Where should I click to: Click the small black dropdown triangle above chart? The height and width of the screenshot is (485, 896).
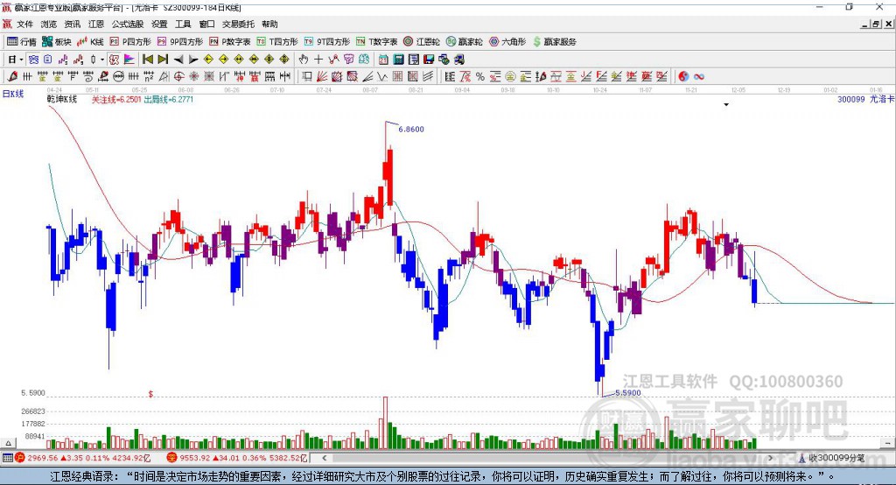coord(726,105)
